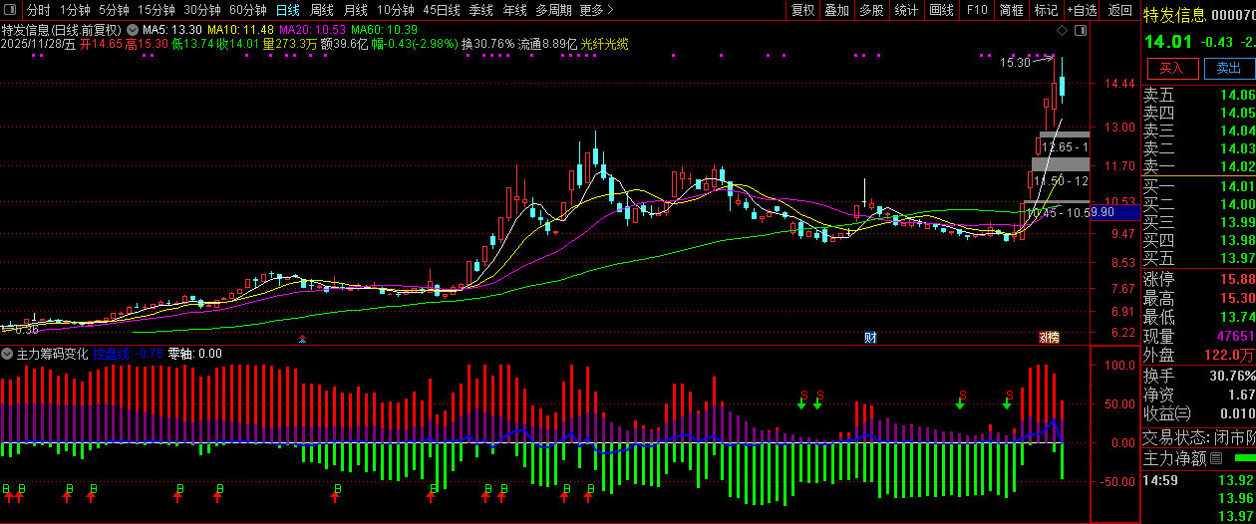Click the 现量 value 47651
1256x524 pixels.
(1234, 336)
